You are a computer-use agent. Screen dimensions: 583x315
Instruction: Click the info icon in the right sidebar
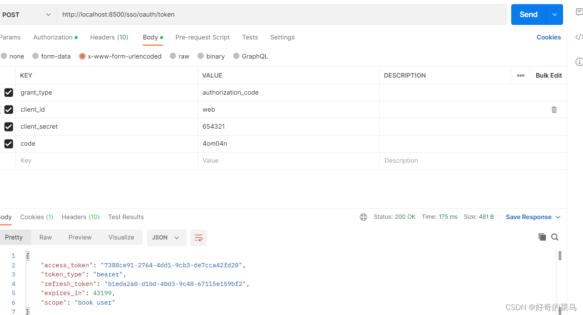(x=579, y=61)
